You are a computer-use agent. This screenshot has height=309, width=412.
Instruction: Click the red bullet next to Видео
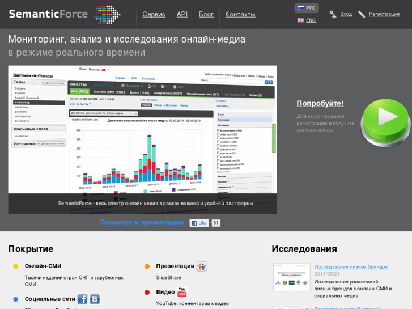click(x=147, y=292)
